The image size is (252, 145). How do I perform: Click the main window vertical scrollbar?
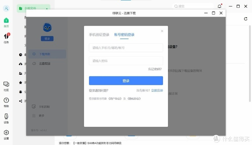(x=250, y=63)
